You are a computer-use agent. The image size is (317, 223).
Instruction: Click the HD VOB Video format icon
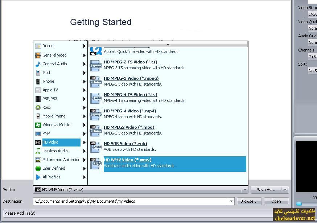click(96, 147)
